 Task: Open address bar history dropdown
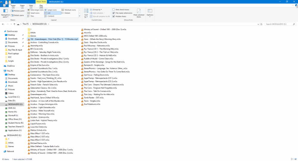click(258, 24)
